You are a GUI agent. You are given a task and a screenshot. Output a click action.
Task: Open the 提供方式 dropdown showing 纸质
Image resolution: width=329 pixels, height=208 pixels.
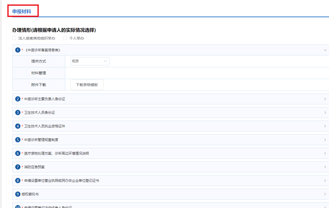coord(90,61)
